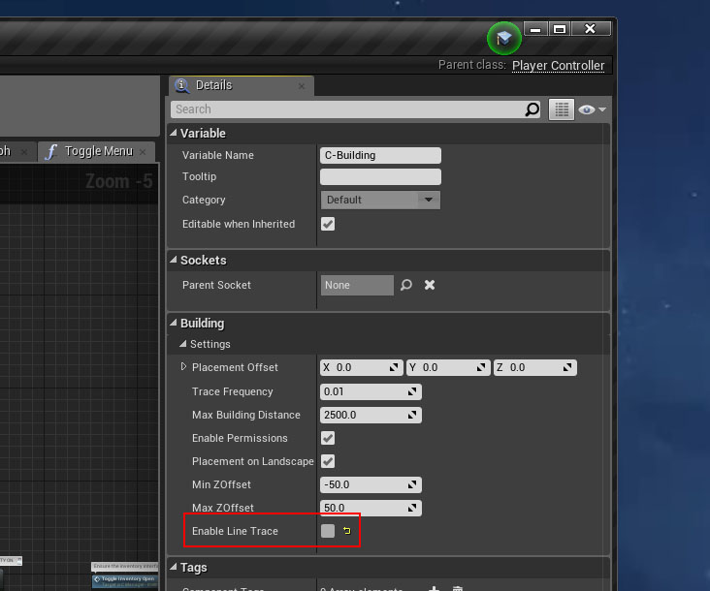Open the Category dropdown
Viewport: 710px width, 591px height.
pyautogui.click(x=380, y=200)
